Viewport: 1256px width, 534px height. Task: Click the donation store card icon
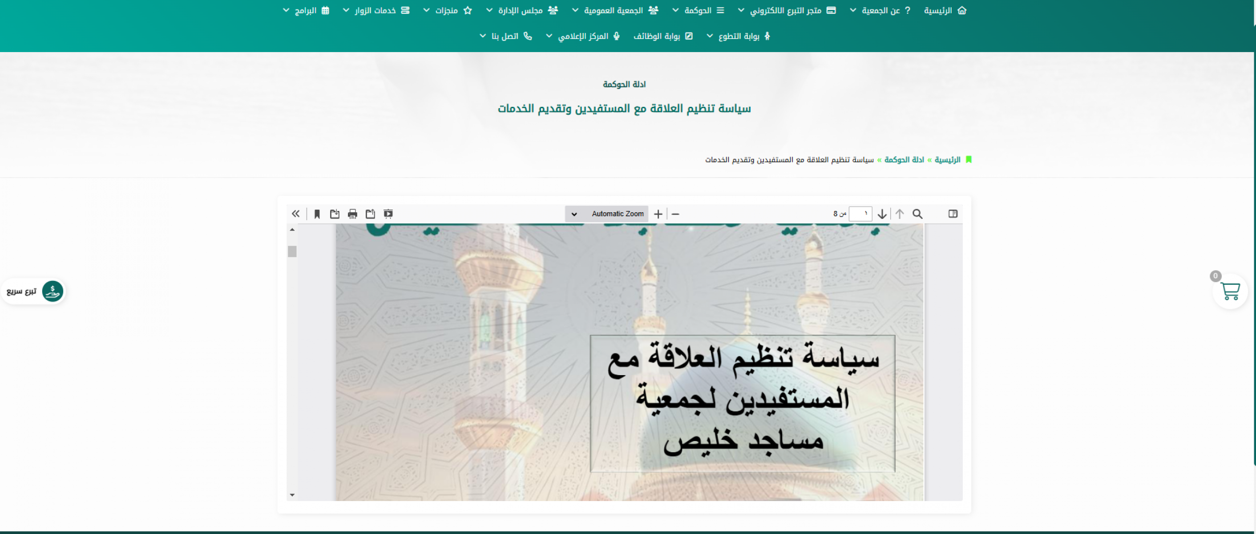(x=831, y=10)
